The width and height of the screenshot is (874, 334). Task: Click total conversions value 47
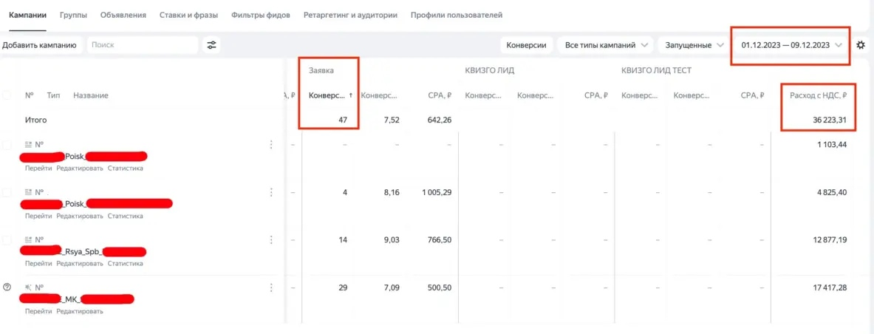tap(344, 119)
